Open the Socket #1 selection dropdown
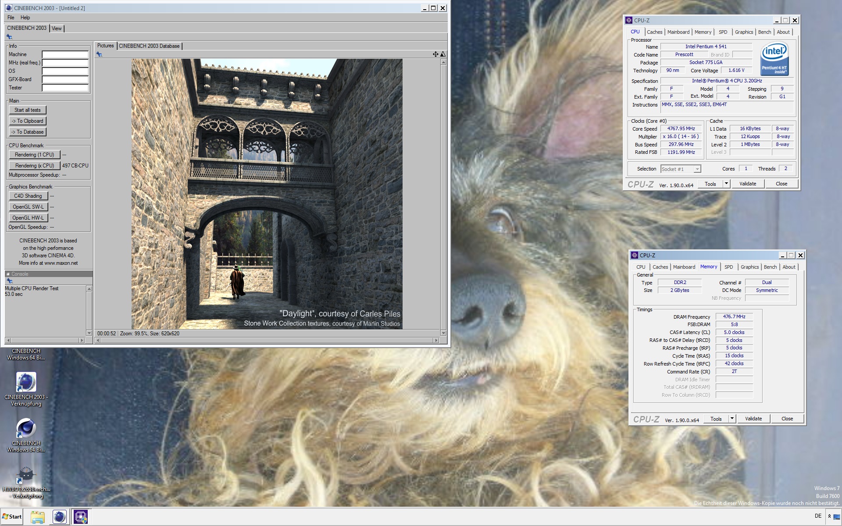This screenshot has height=526, width=842. [697, 169]
